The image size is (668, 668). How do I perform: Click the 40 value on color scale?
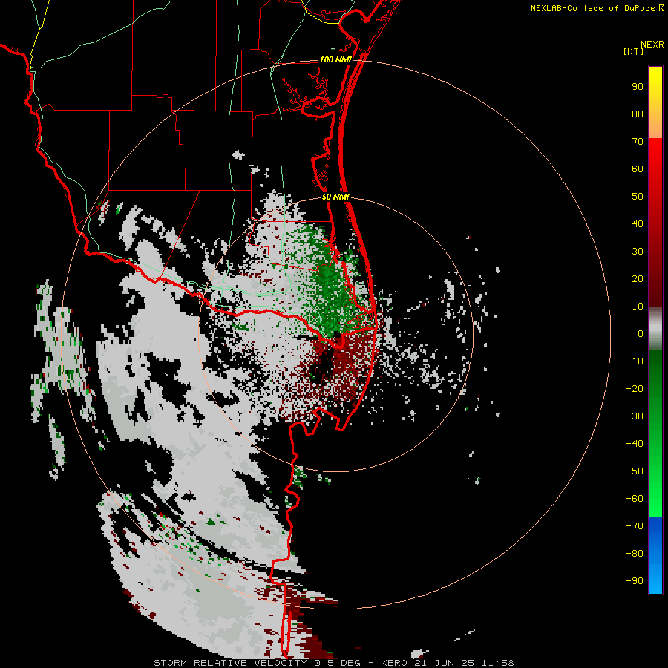pos(638,223)
